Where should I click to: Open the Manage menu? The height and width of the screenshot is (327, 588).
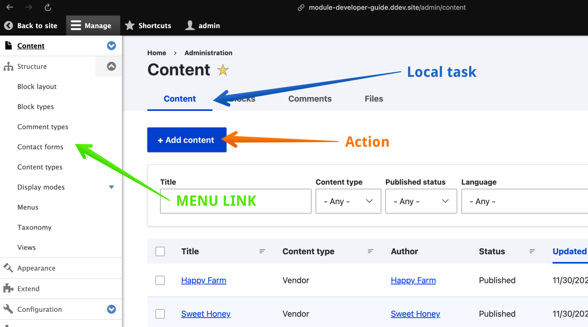[x=93, y=25]
